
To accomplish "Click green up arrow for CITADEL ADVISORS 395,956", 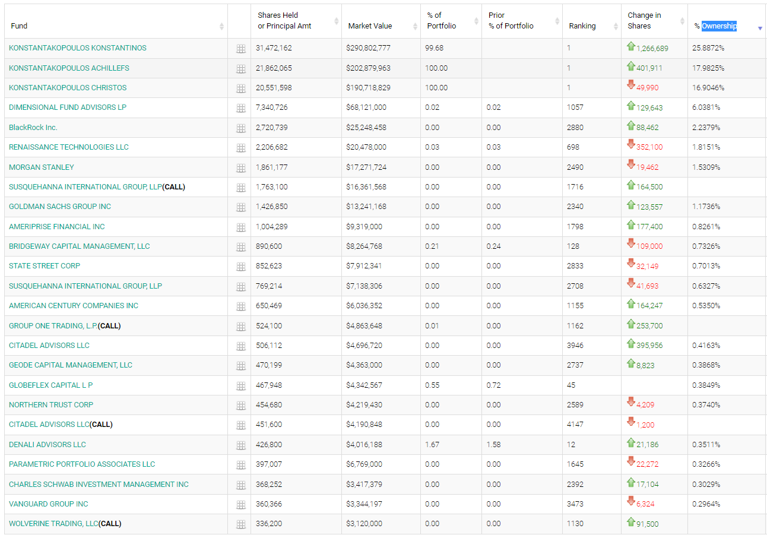I will click(x=631, y=343).
